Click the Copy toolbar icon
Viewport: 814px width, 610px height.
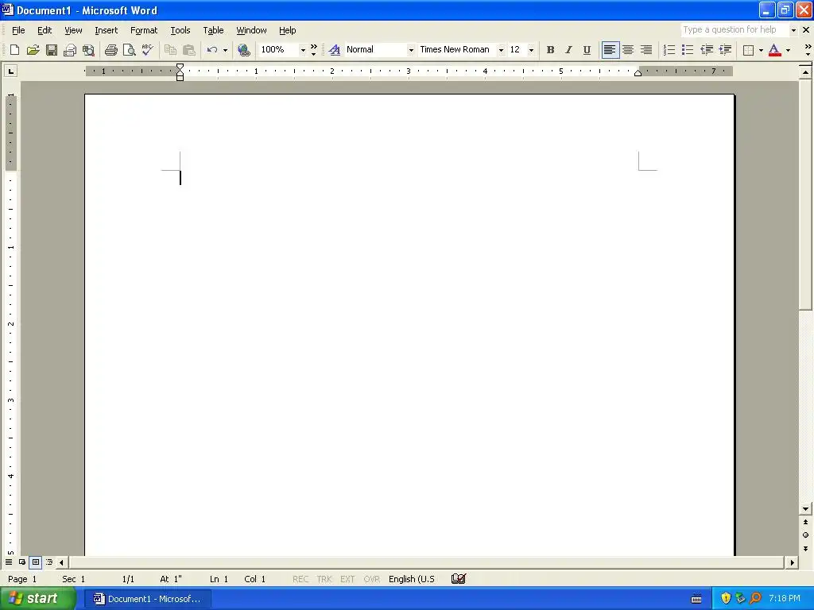[x=170, y=50]
